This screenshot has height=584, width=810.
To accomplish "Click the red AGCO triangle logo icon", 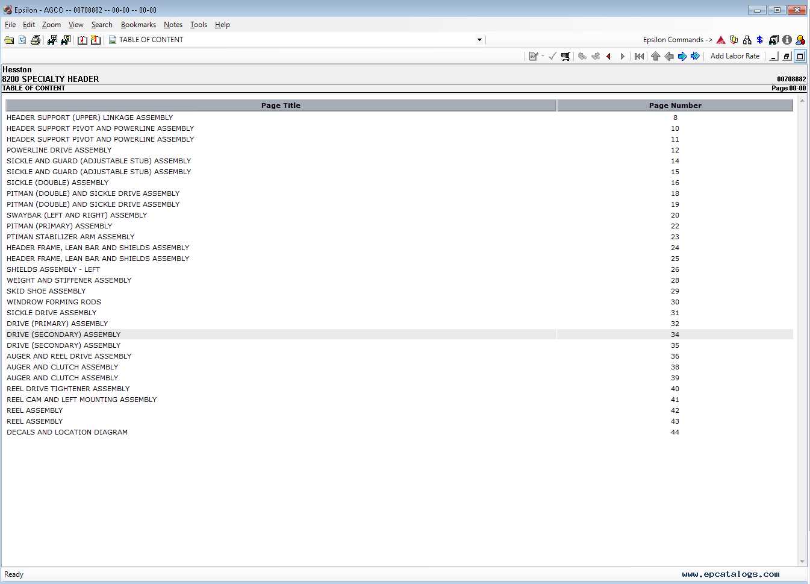I will coord(720,40).
